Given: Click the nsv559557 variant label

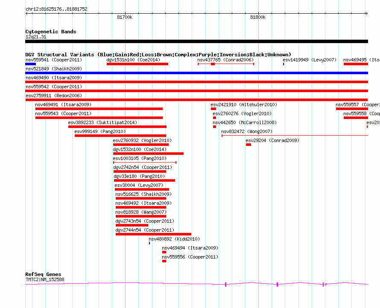Looking at the screenshot, I should 358,105.
